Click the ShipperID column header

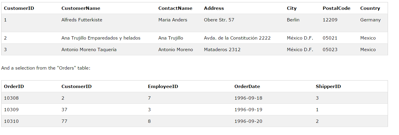328,87
